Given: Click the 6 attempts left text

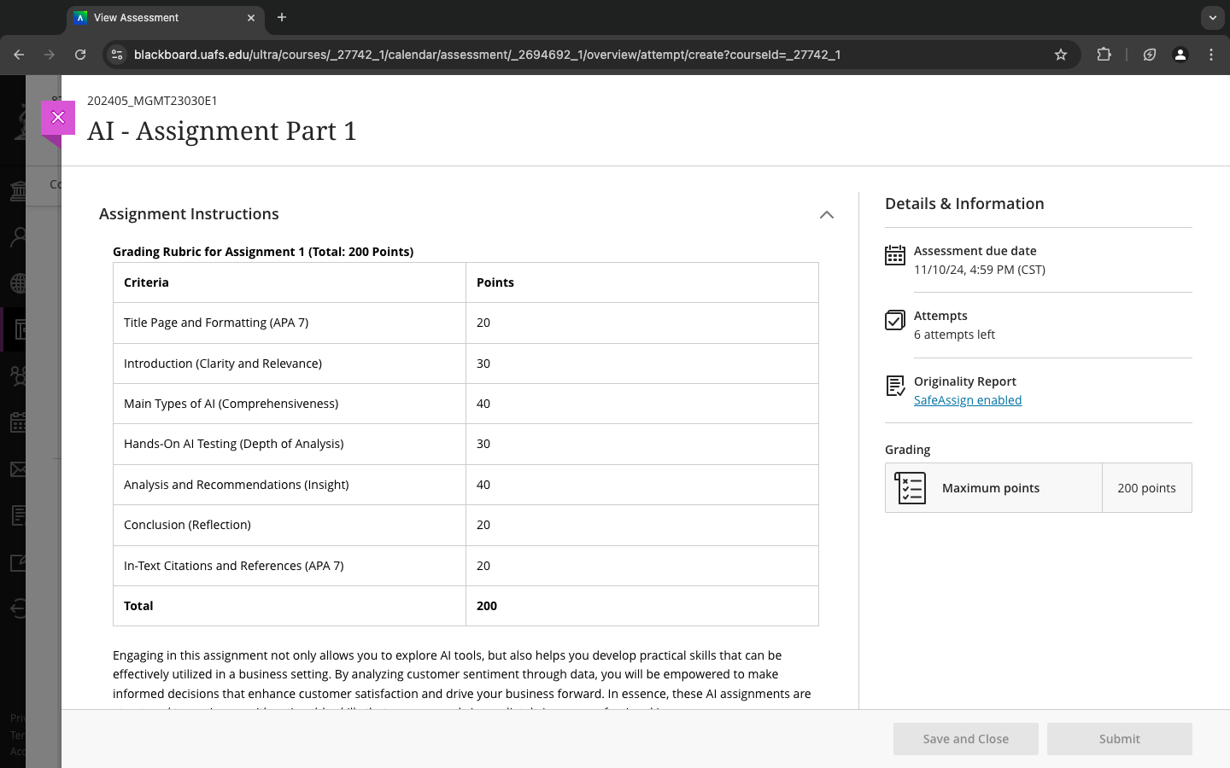Looking at the screenshot, I should tap(954, 335).
